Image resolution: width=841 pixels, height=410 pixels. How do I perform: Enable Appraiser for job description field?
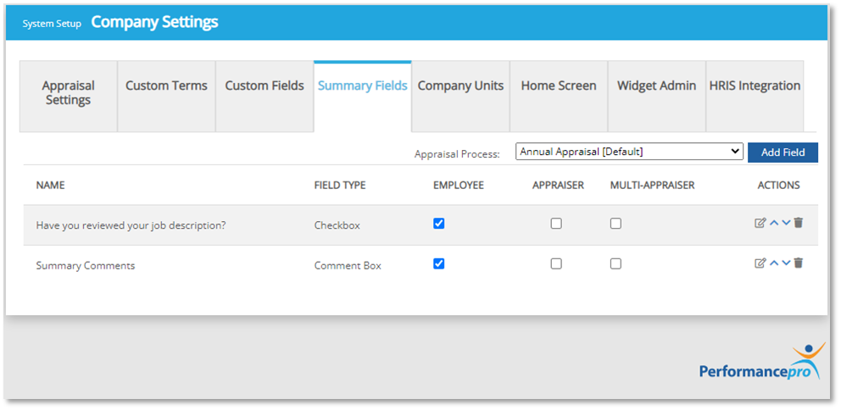[x=556, y=224]
